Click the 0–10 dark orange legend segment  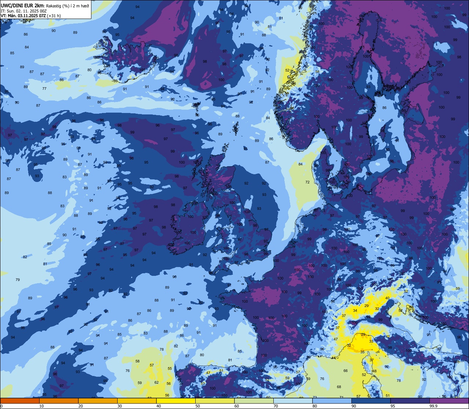tap(20, 401)
